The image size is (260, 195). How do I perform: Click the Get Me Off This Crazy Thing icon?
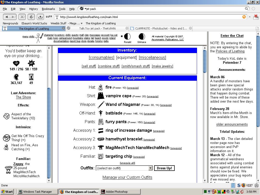[x=6, y=138]
